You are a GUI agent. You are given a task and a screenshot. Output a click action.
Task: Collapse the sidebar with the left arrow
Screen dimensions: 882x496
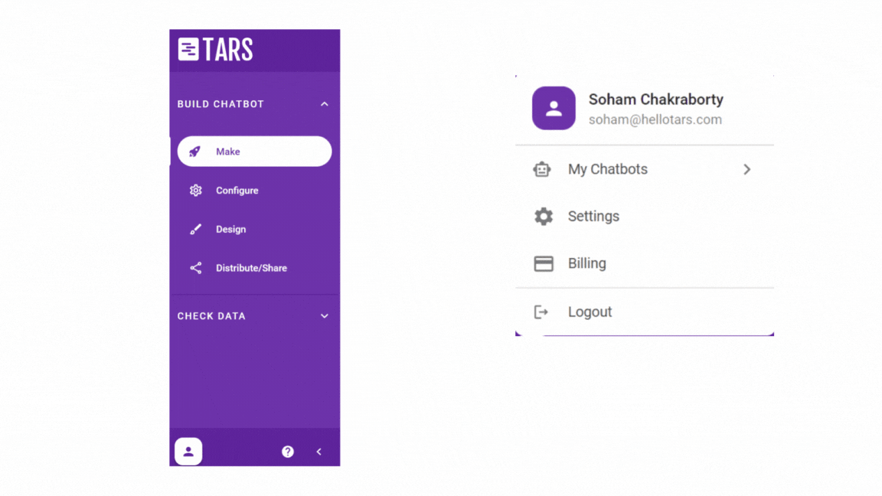coord(319,452)
